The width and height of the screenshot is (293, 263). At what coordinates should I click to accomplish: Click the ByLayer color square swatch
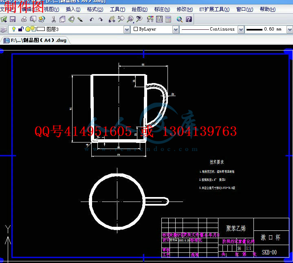136,29
